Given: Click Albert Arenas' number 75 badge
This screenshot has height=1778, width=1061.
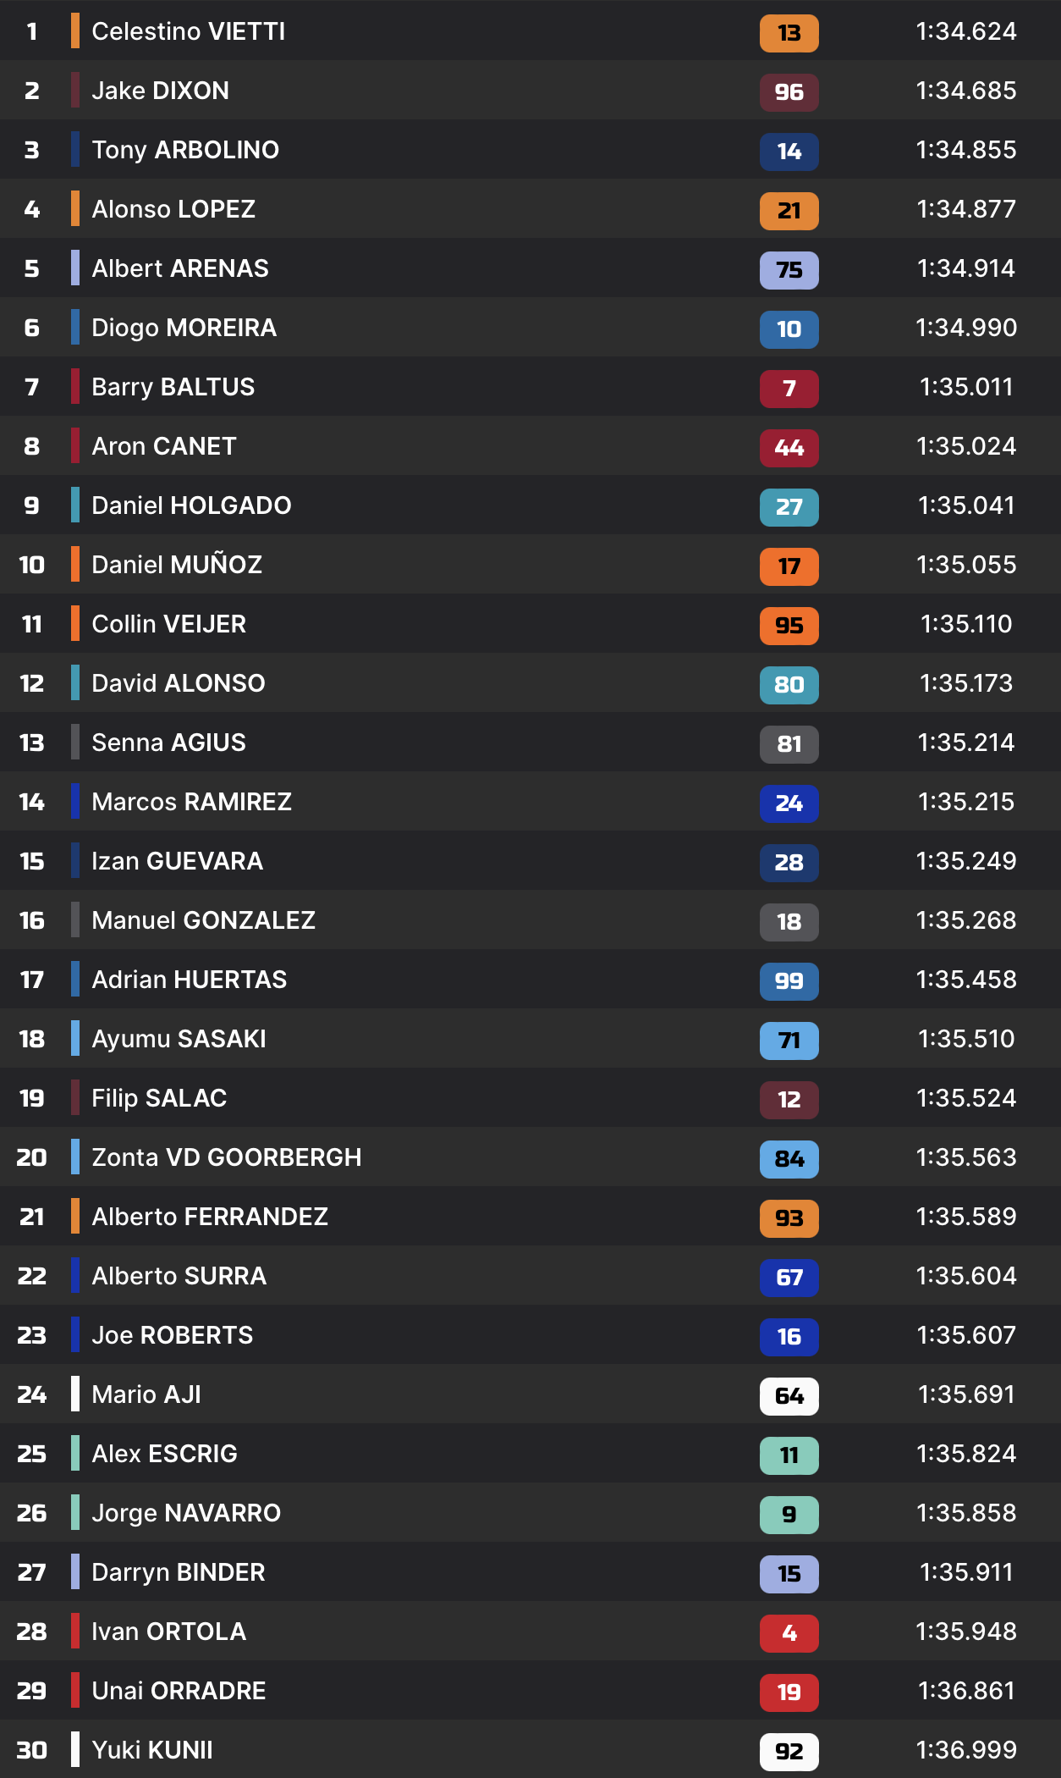Looking at the screenshot, I should pyautogui.click(x=789, y=270).
